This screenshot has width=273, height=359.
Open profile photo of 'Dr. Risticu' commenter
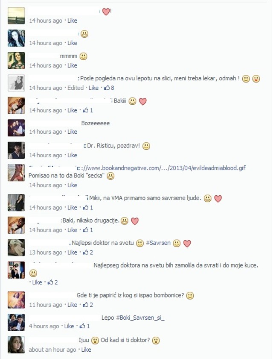[x=16, y=150]
